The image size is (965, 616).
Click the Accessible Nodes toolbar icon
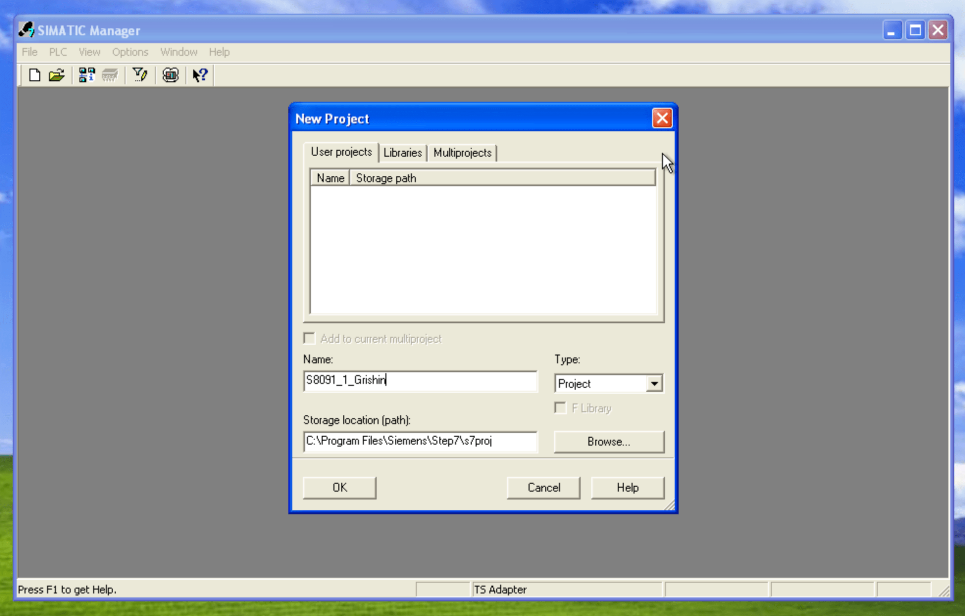(87, 75)
